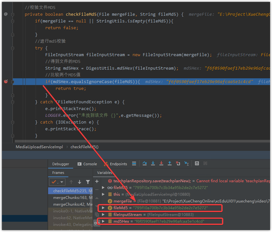
Task: Switch to the Console tab
Action: pos(87,164)
